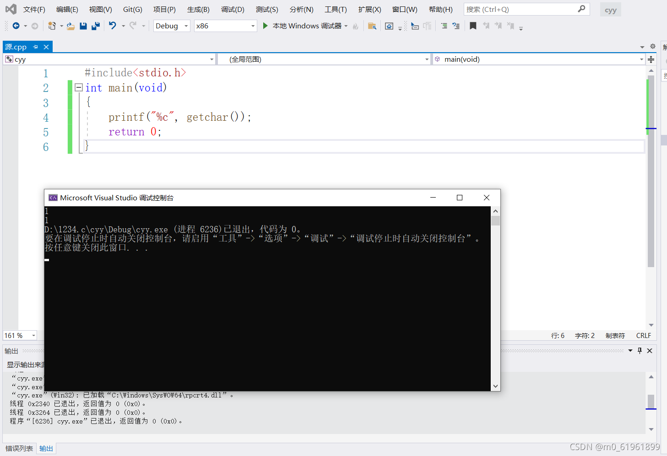Collapse the main function code block
Image resolution: width=667 pixels, height=456 pixels.
[x=79, y=87]
